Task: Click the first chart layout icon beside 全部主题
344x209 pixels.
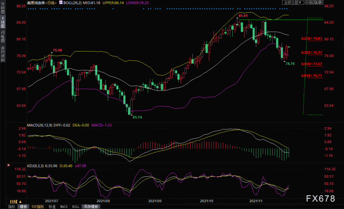Action: click(308, 2)
